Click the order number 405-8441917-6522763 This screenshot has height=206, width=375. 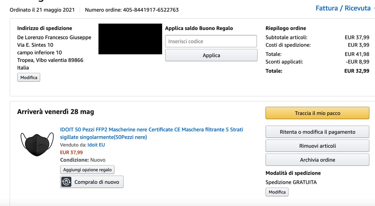pyautogui.click(x=151, y=10)
